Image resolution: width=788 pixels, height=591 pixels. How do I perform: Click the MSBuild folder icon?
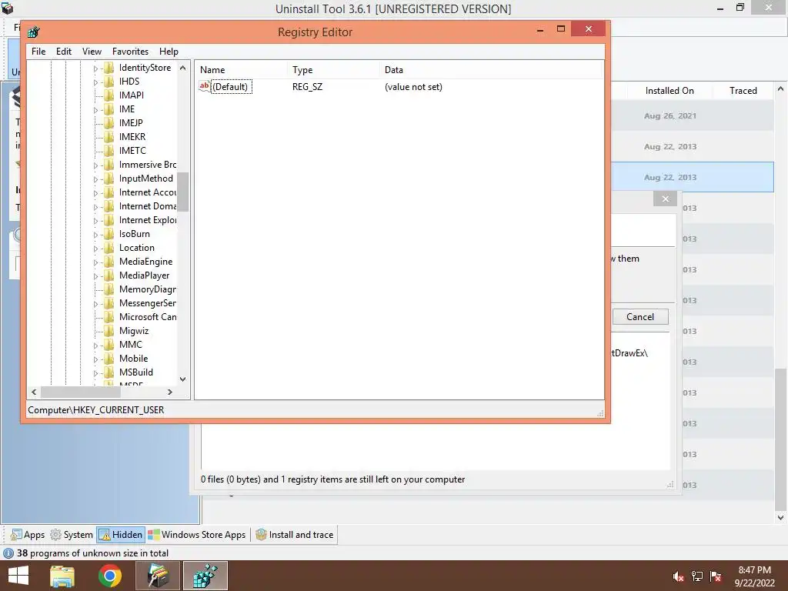click(109, 372)
